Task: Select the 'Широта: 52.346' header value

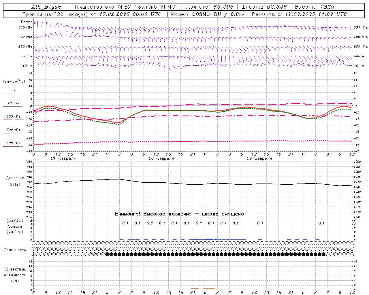Action: tap(264, 7)
